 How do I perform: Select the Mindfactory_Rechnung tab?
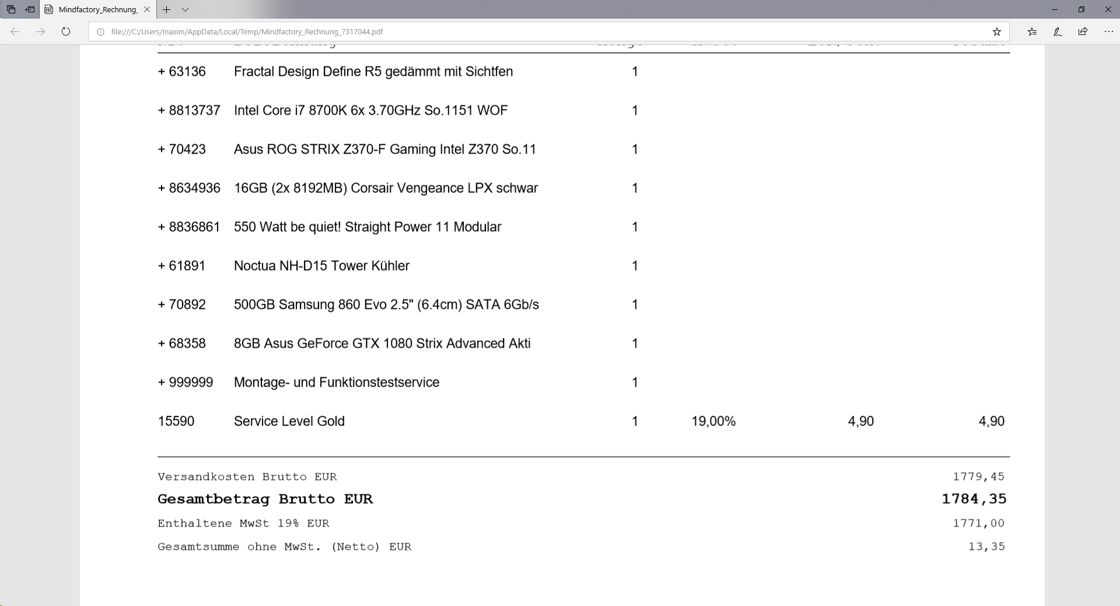click(x=98, y=9)
